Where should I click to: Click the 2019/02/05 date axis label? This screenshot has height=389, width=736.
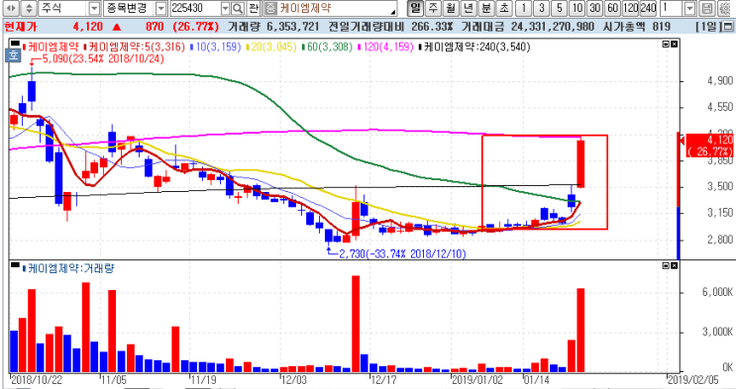[691, 379]
